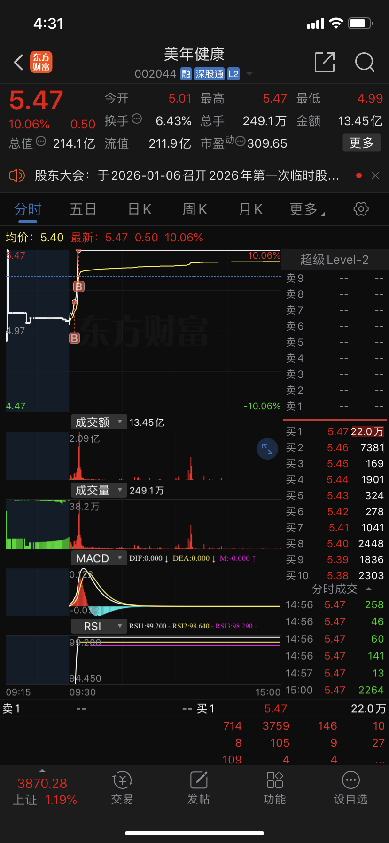Tap the 超级Level-2 header

(335, 260)
